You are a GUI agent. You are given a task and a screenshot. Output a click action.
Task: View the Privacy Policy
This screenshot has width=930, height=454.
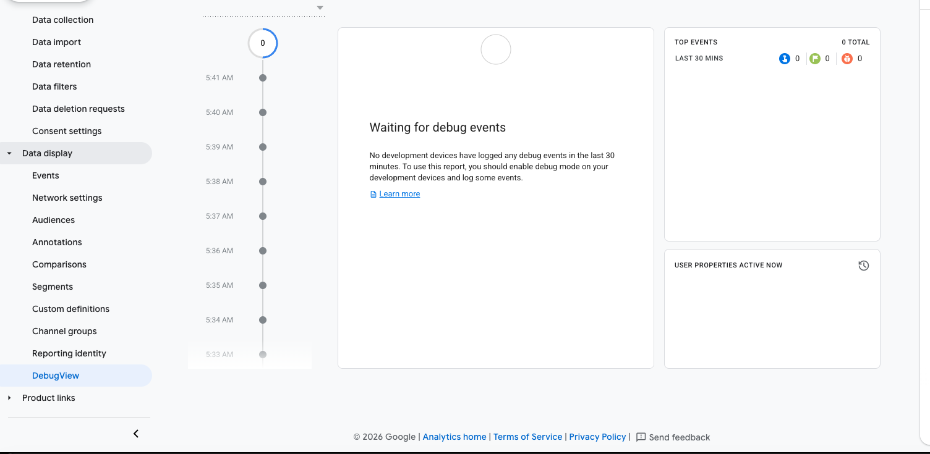pos(597,437)
